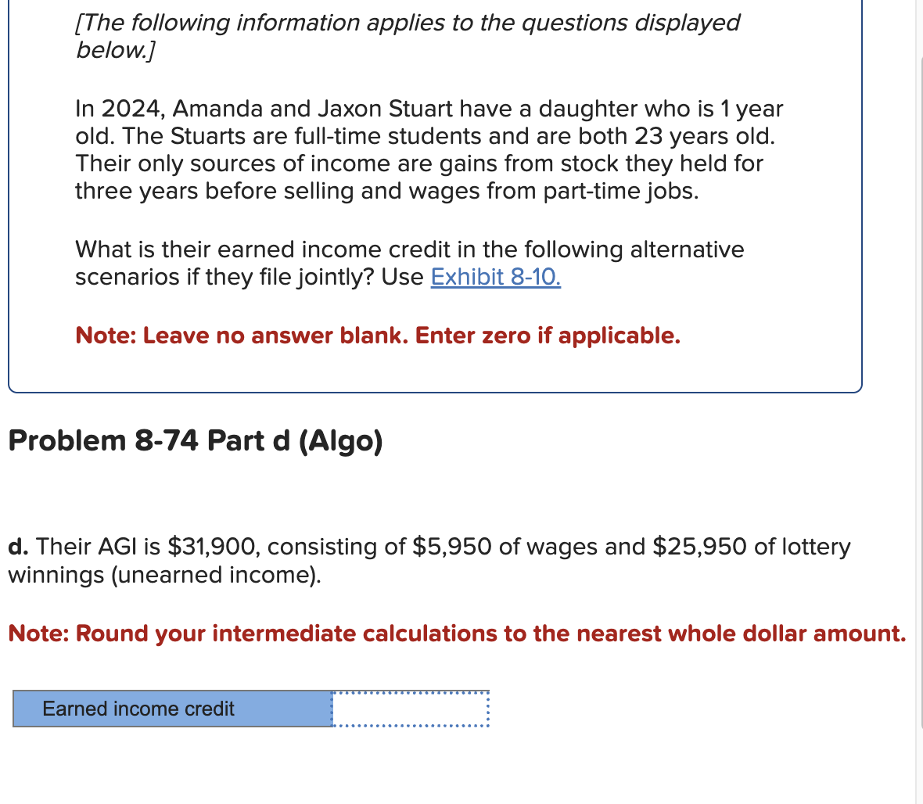Viewport: 923px width, 804px height.
Task: Click the blue Earned income credit label cell
Action: 172,709
